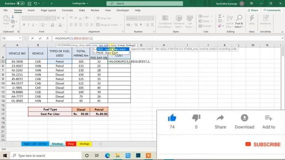Viewport: 285px width, 160px height.
Task: Click the Percent Style icon
Action: click(x=136, y=25)
